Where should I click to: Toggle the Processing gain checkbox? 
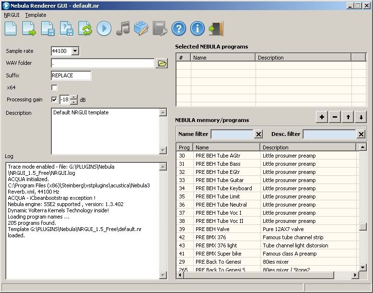tap(54, 99)
